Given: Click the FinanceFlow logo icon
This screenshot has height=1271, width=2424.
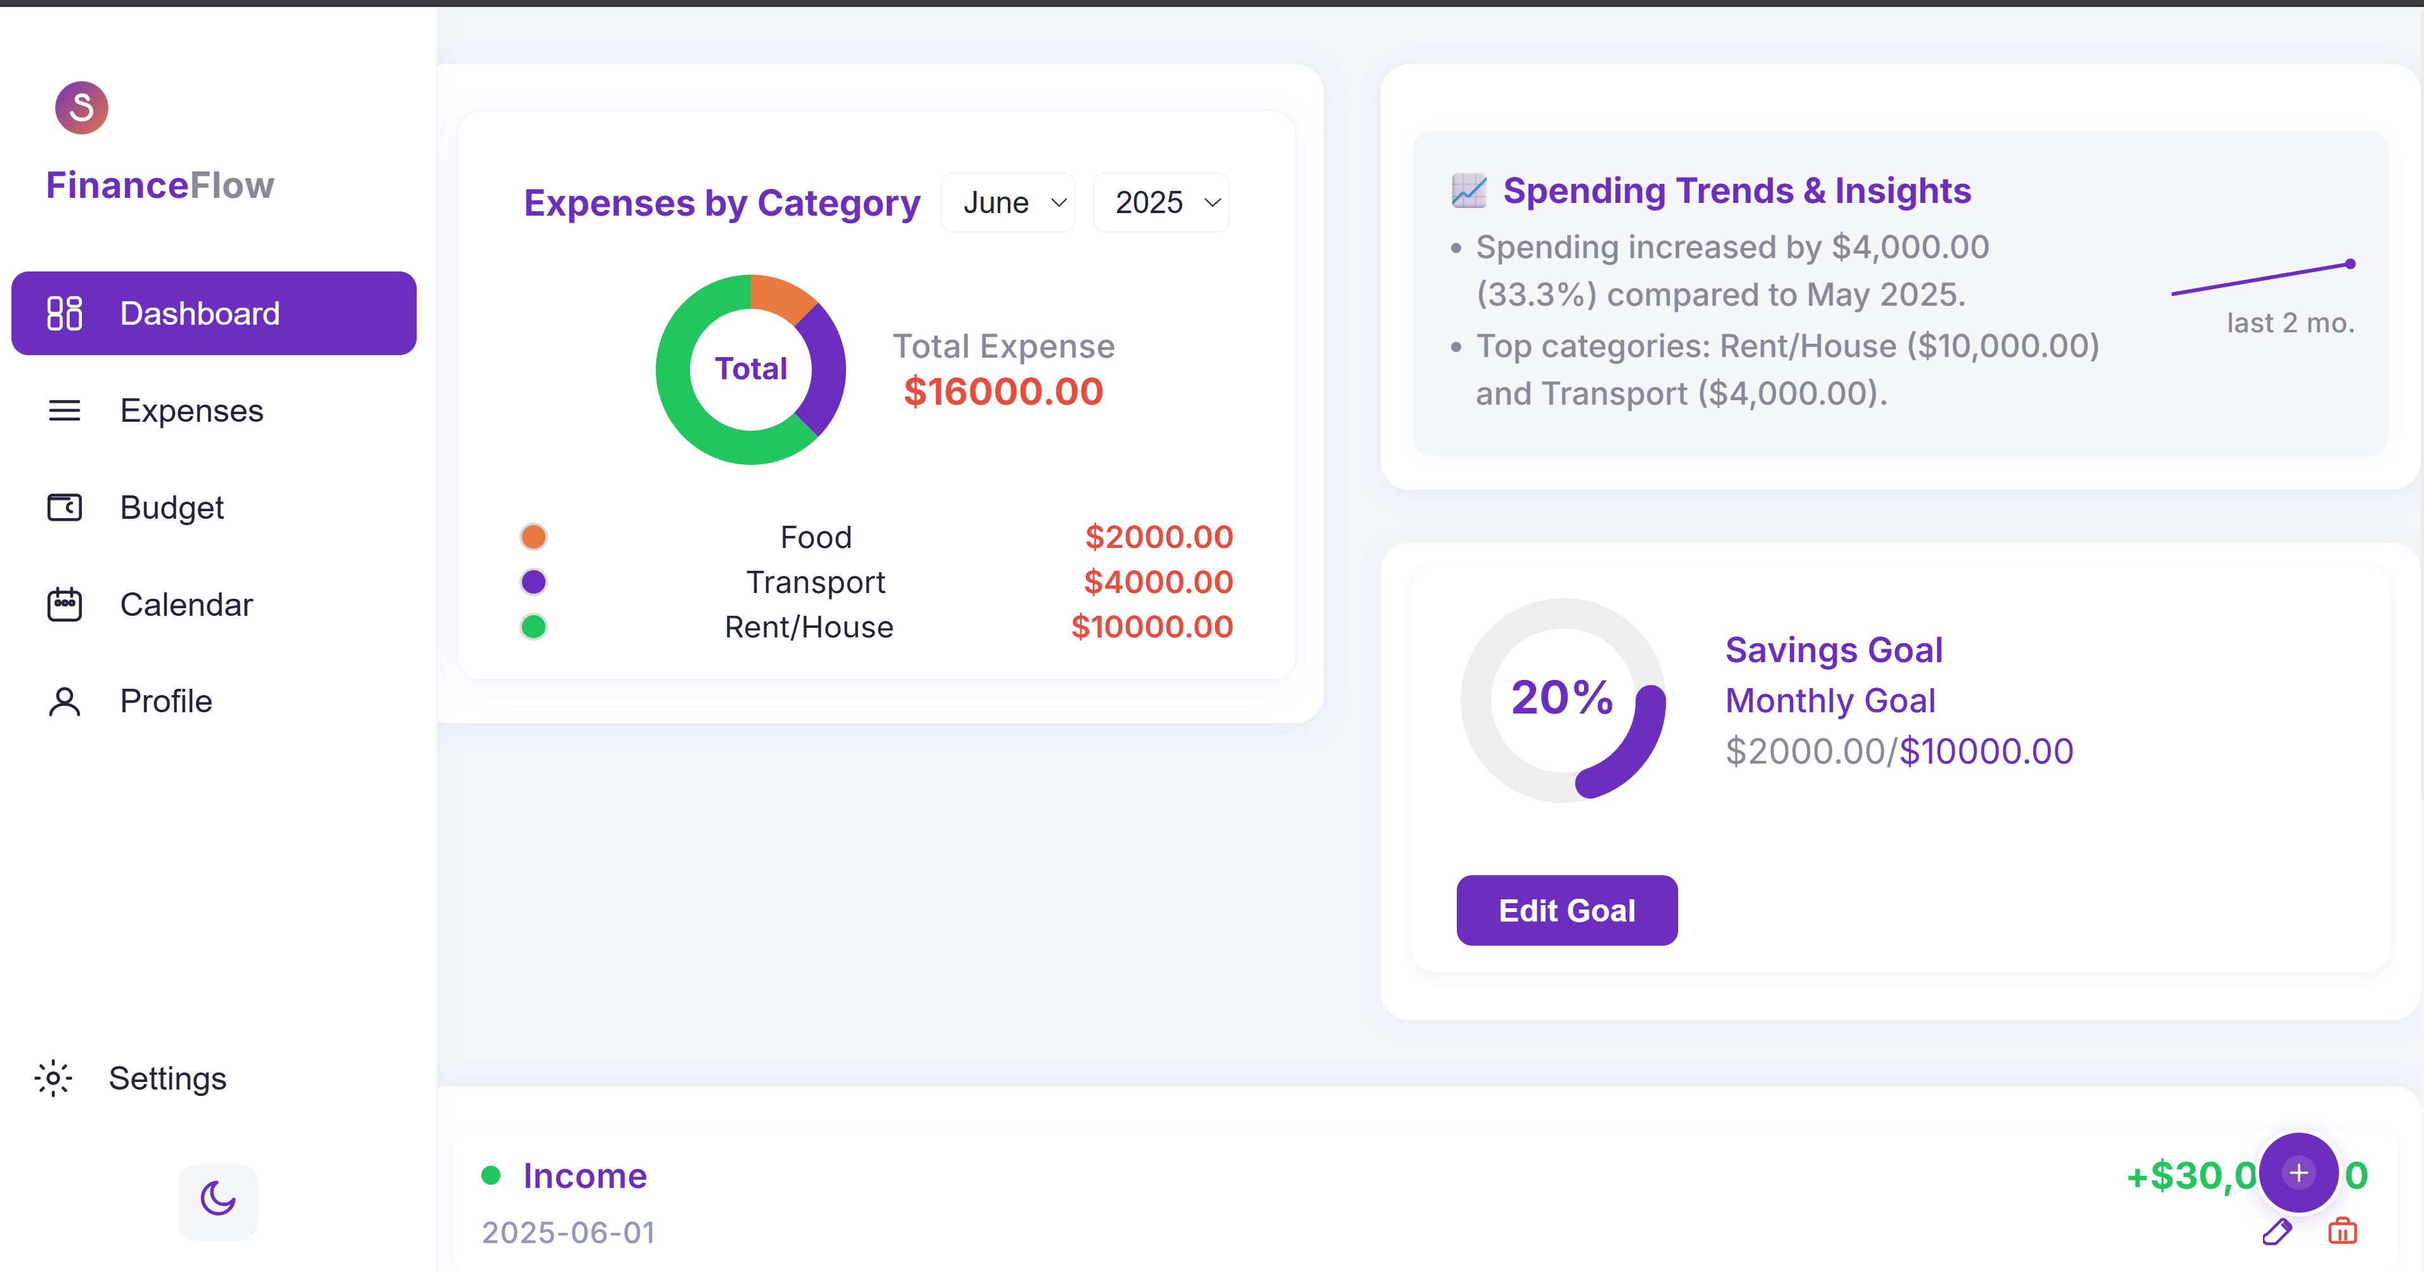Looking at the screenshot, I should pyautogui.click(x=82, y=108).
